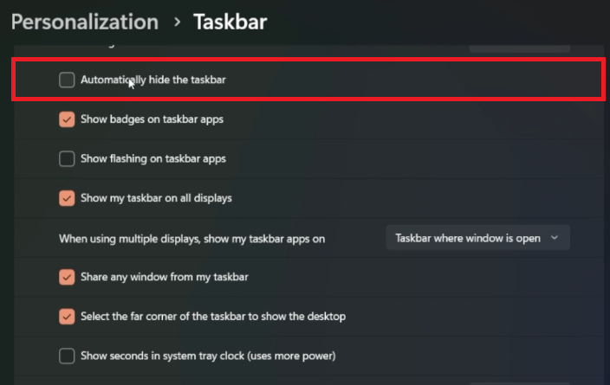This screenshot has height=385, width=610.
Task: Tick the Show flashing on taskbar apps checkbox
Action: tap(67, 159)
